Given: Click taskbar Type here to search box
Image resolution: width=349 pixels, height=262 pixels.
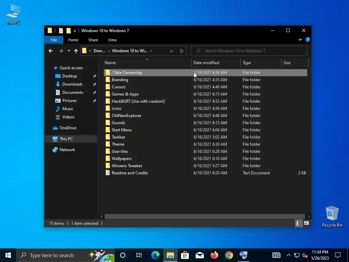Looking at the screenshot, I should (65, 255).
